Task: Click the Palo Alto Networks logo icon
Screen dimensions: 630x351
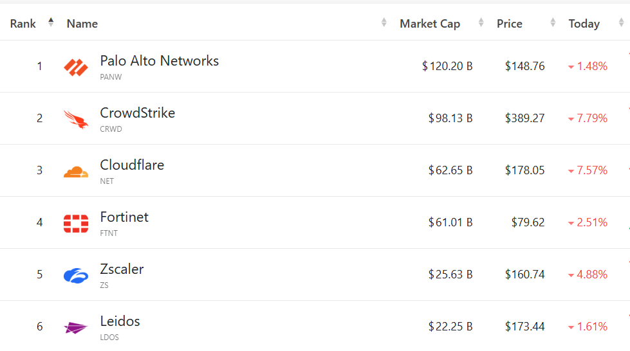Action: [x=76, y=67]
